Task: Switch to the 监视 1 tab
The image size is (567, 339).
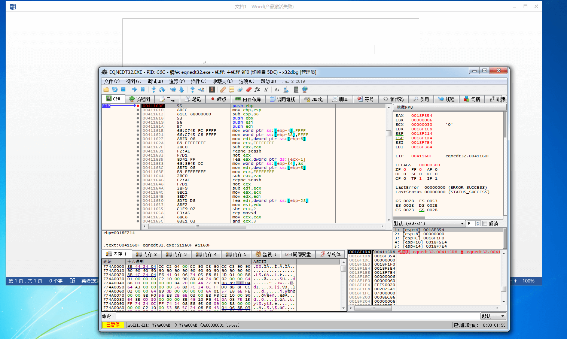Action: pos(266,254)
